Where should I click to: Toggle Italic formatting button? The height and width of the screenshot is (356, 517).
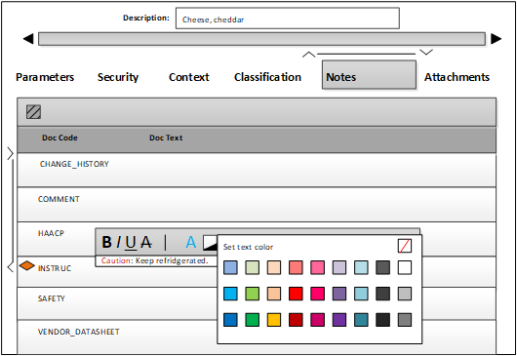point(118,242)
